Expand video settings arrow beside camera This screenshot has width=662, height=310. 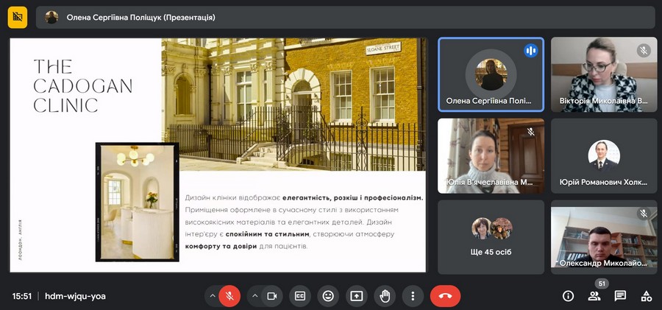(x=255, y=296)
